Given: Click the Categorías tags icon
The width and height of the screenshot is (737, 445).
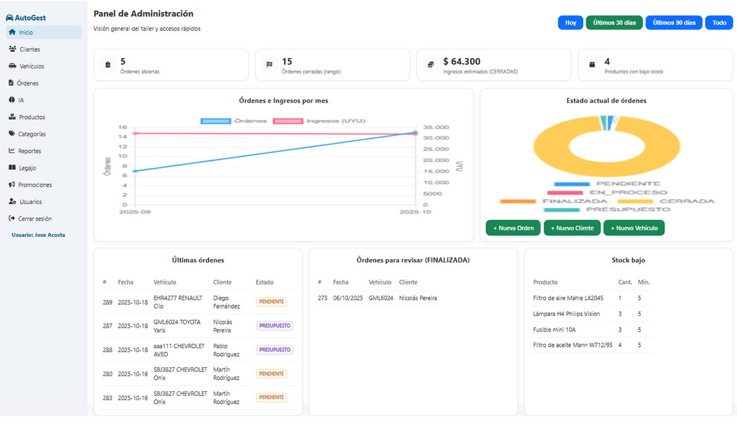Looking at the screenshot, I should click(12, 134).
